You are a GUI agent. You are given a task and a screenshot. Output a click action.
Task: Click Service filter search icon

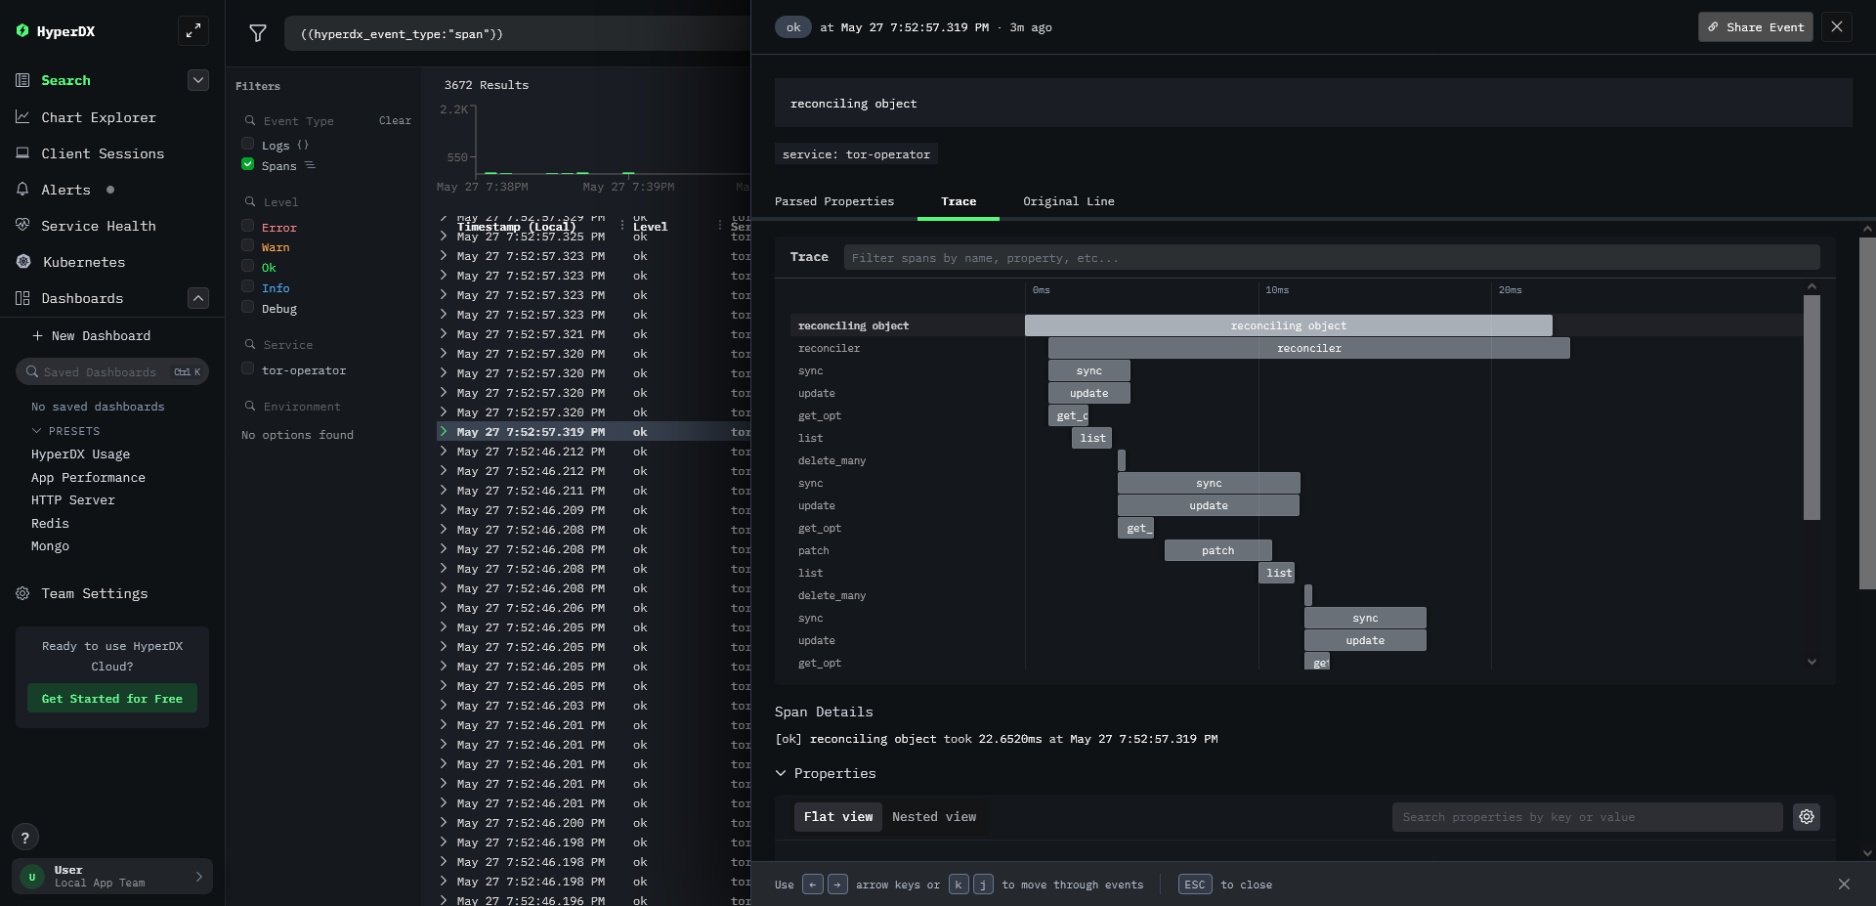[250, 344]
